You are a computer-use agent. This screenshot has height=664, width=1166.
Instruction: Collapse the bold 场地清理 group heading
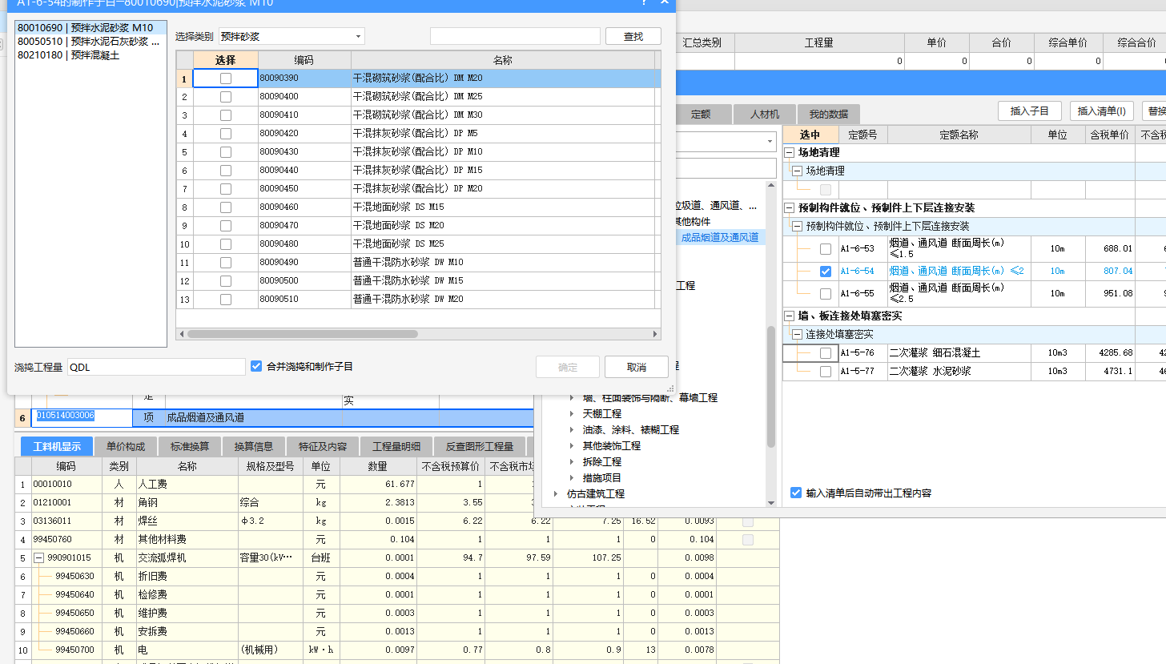[790, 152]
